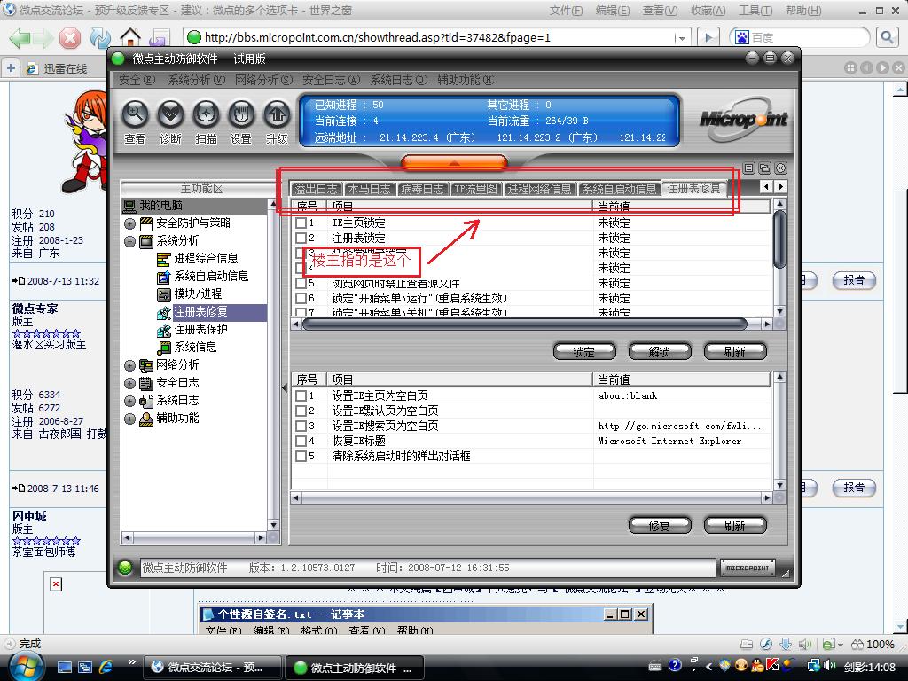Click the 解锁 button
Image resolution: width=908 pixels, height=681 pixels.
point(660,351)
